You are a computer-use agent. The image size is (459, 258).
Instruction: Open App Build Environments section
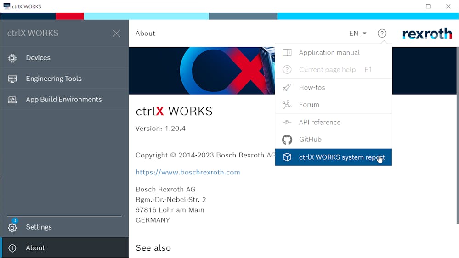[x=64, y=100]
